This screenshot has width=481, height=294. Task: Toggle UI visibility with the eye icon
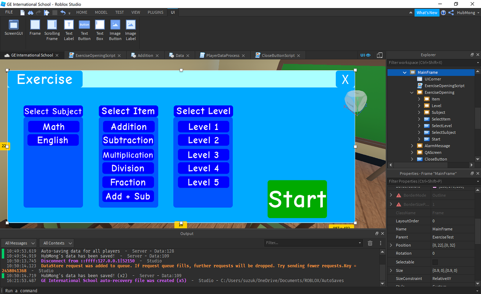point(368,55)
